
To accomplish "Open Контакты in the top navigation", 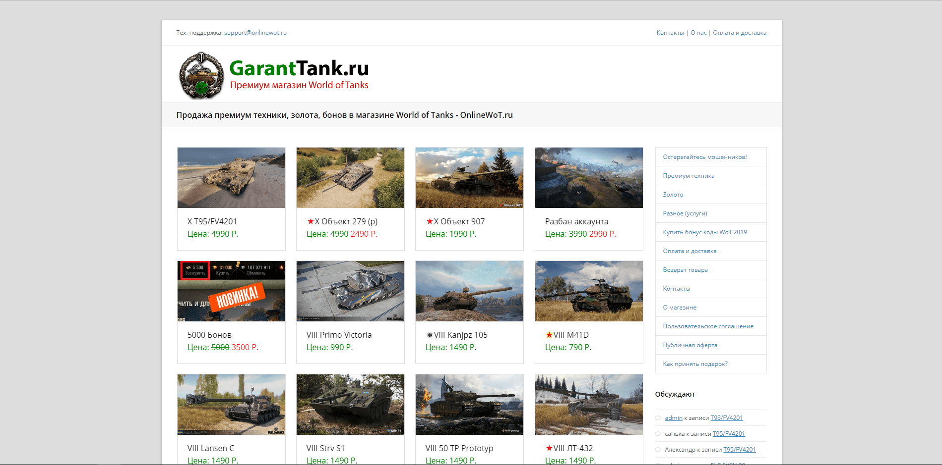I will click(x=670, y=32).
